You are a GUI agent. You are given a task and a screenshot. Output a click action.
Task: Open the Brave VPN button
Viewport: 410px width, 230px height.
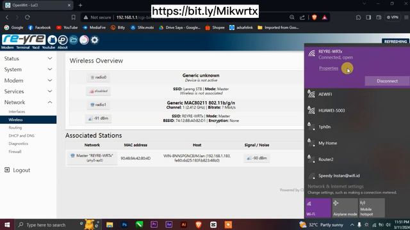pyautogui.click(x=393, y=17)
